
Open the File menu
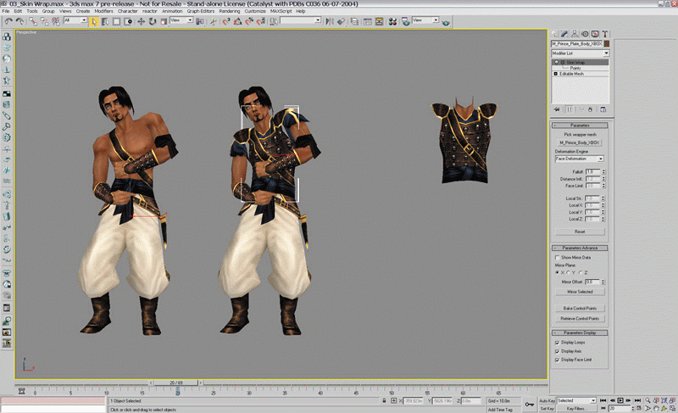6,11
